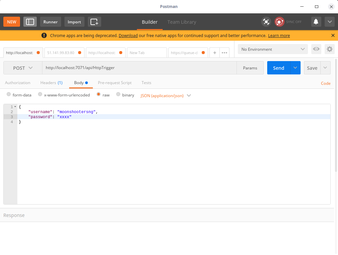Screen dimensions: 338x255
Task: Open settings via the gear icon
Action: pos(329,49)
